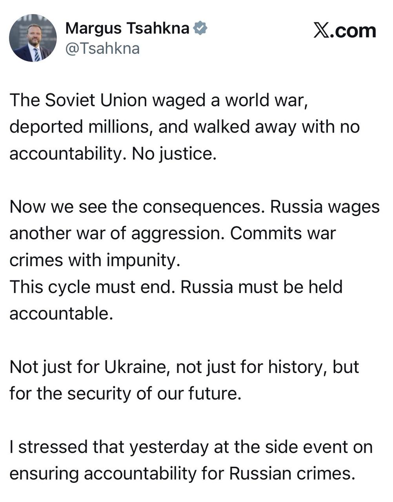Click the line starting "The Soviet Union waged"

157,100
